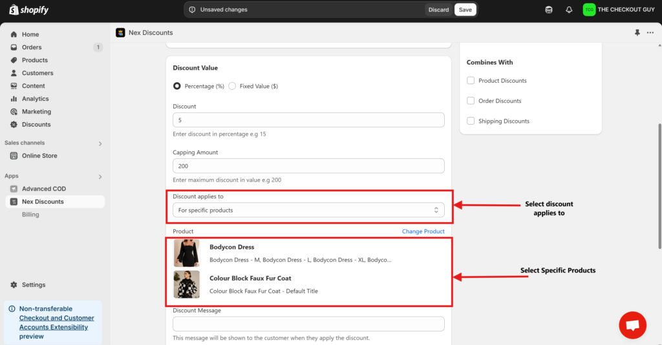The image size is (662, 345).
Task: Select the Fixed Value ($) radio button
Action: pos(232,86)
